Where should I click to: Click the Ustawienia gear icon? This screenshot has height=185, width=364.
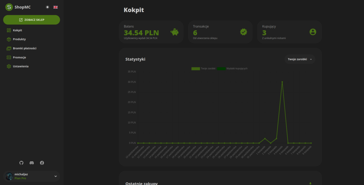click(x=9, y=66)
